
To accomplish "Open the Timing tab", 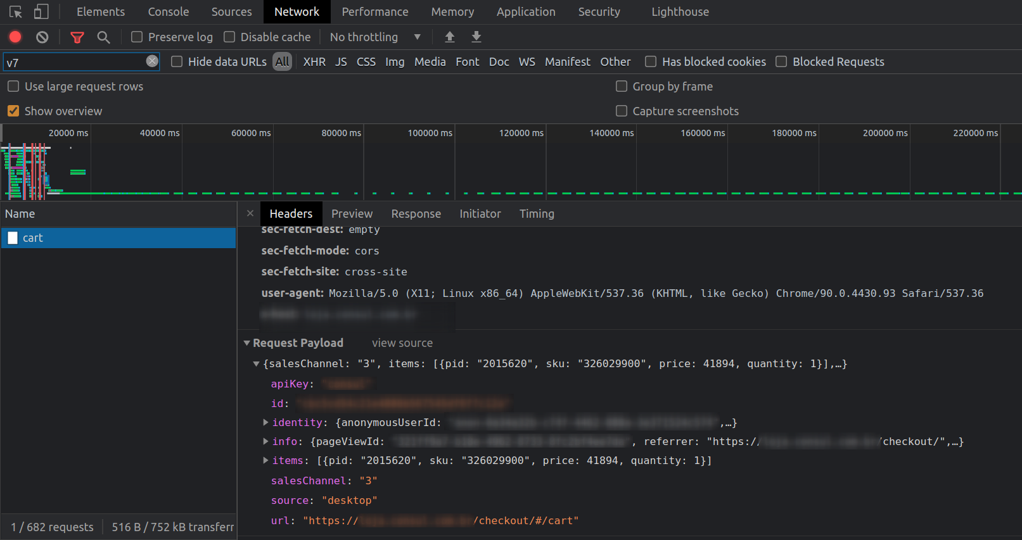I will pyautogui.click(x=537, y=214).
